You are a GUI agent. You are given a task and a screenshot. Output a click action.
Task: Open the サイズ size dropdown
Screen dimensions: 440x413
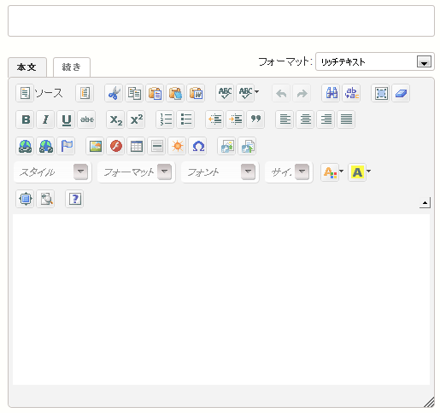(289, 172)
